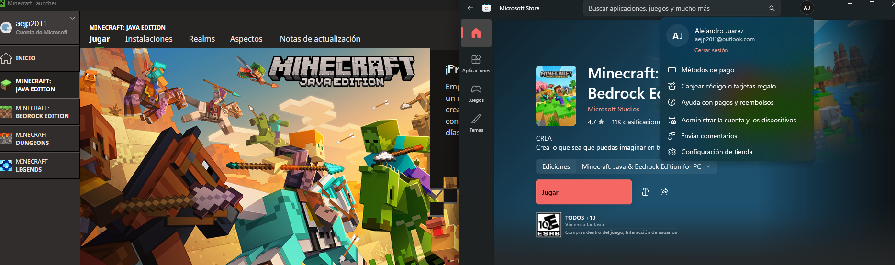Select Minecraft: Java Edition in sidebar
895x265 pixels.
pyautogui.click(x=39, y=85)
